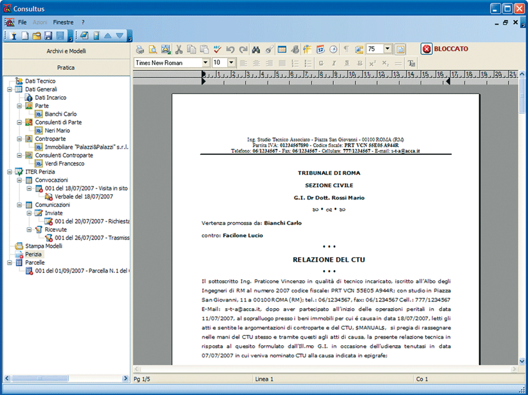
Task: Switch to the Archivi e Modelli panel
Action: tap(66, 51)
